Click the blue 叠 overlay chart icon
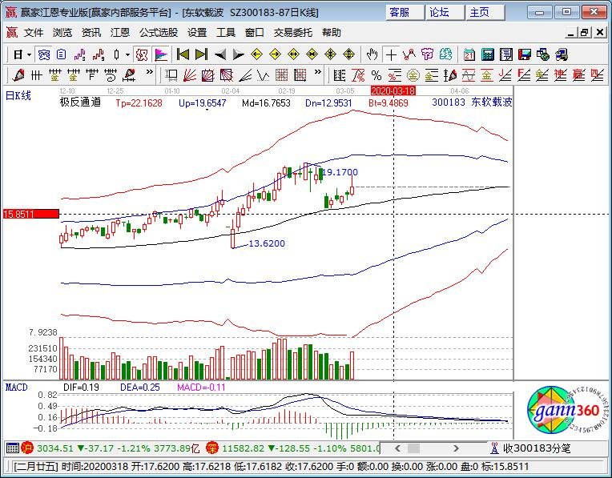The image size is (612, 478). point(44,54)
